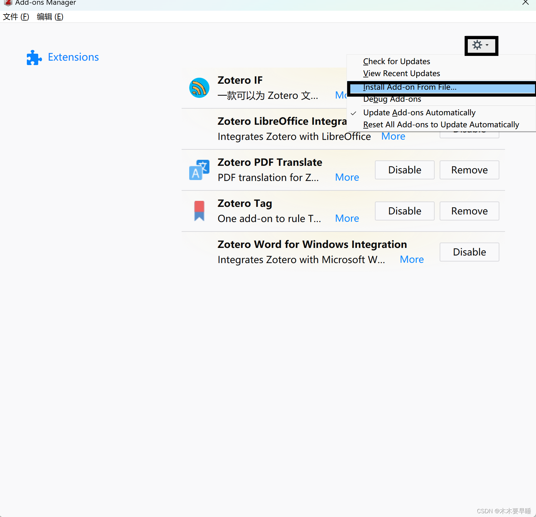Click 'Integrates Zotero with LibreOffice' description
Image resolution: width=536 pixels, height=517 pixels.
tap(294, 136)
